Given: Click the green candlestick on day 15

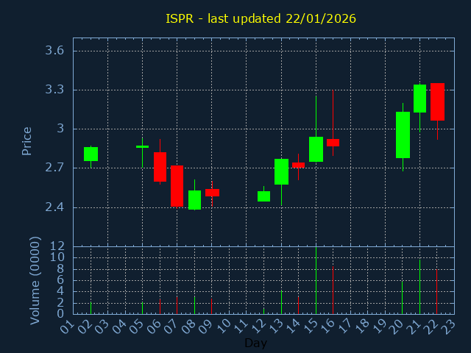Looking at the screenshot, I should coord(316,149).
